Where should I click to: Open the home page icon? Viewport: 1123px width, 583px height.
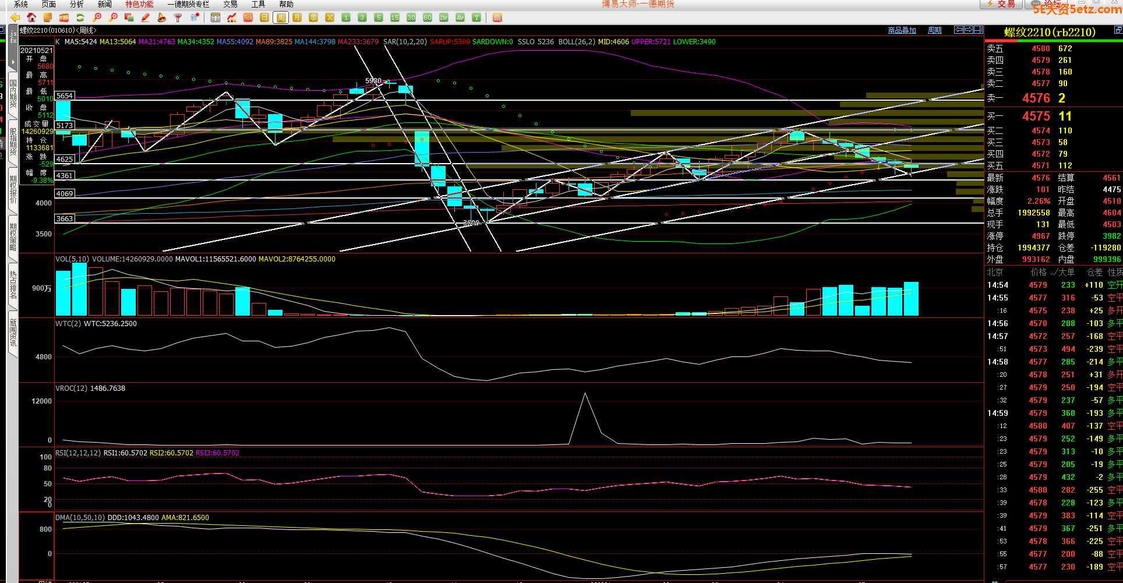[x=31, y=18]
